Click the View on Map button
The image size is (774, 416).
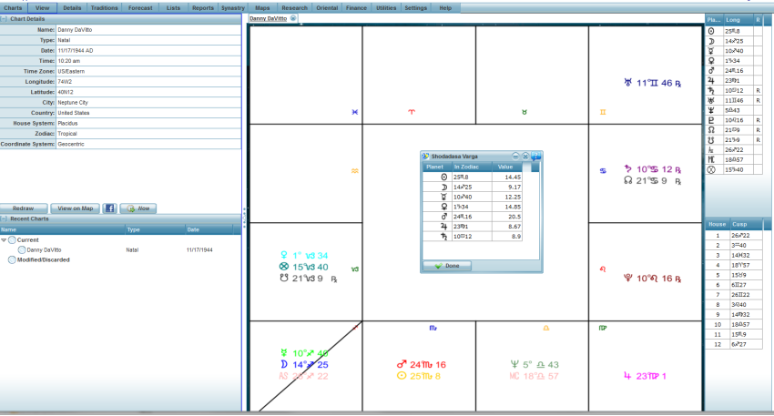click(x=76, y=208)
